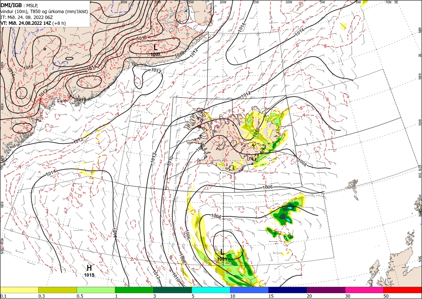Click the low pressure L marked 1007
The image size is (422, 299).
click(x=156, y=48)
